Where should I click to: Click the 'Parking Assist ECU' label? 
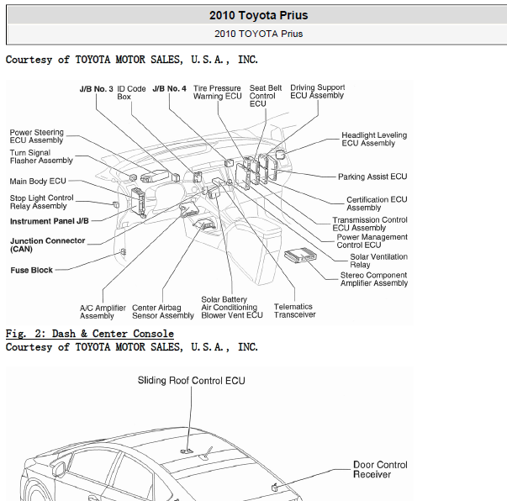pyautogui.click(x=372, y=177)
